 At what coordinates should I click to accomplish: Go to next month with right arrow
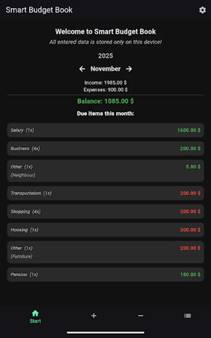click(129, 69)
